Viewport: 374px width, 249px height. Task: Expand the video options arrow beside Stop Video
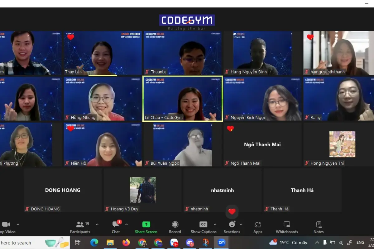pos(18,224)
